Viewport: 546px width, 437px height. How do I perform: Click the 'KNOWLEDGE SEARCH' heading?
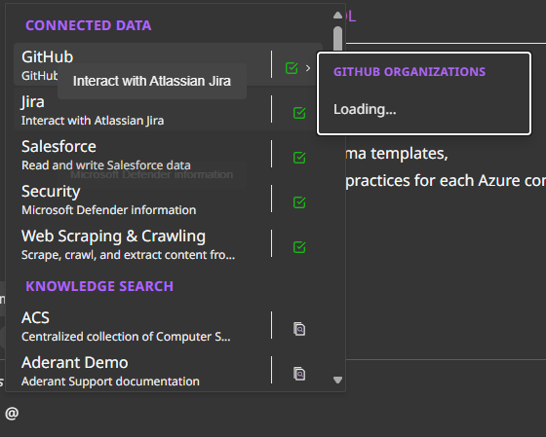tap(99, 286)
